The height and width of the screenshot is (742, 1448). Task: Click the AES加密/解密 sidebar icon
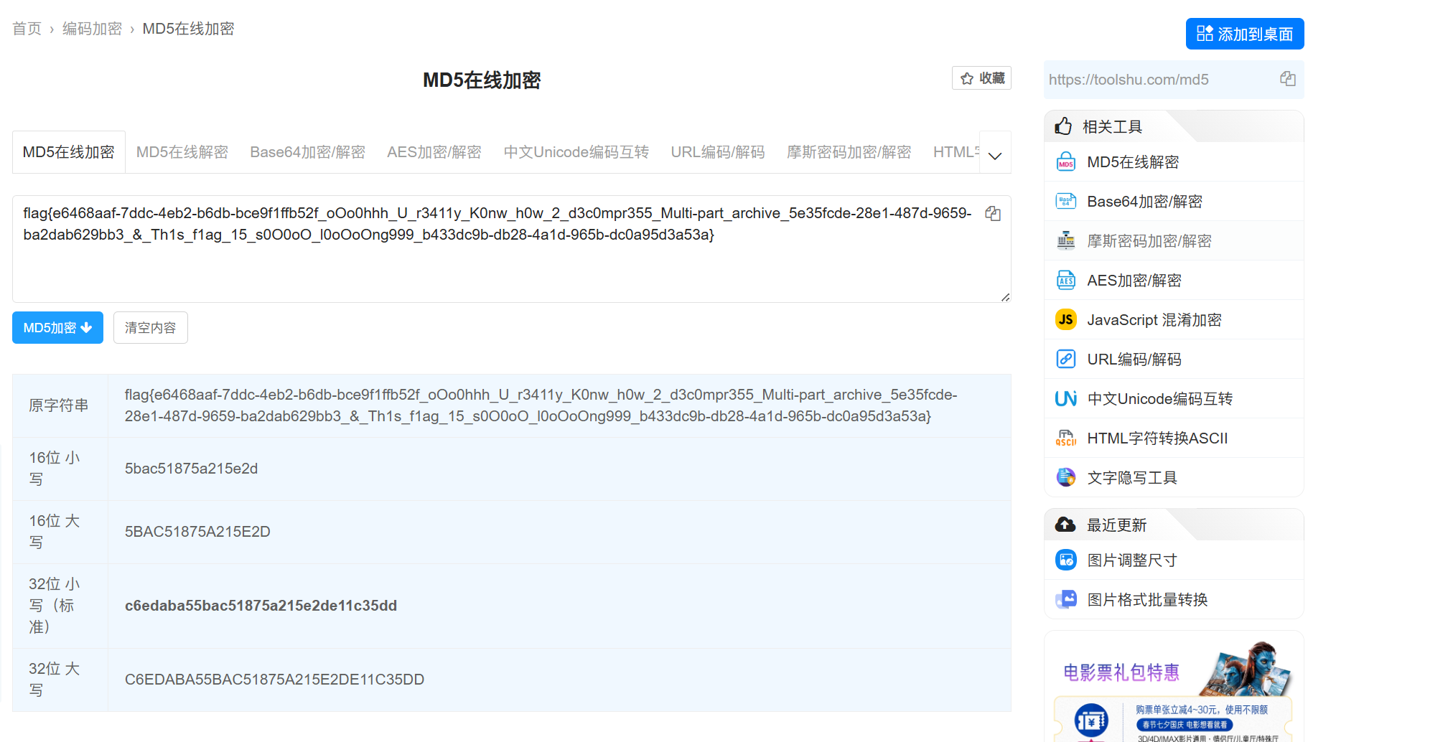[1066, 281]
